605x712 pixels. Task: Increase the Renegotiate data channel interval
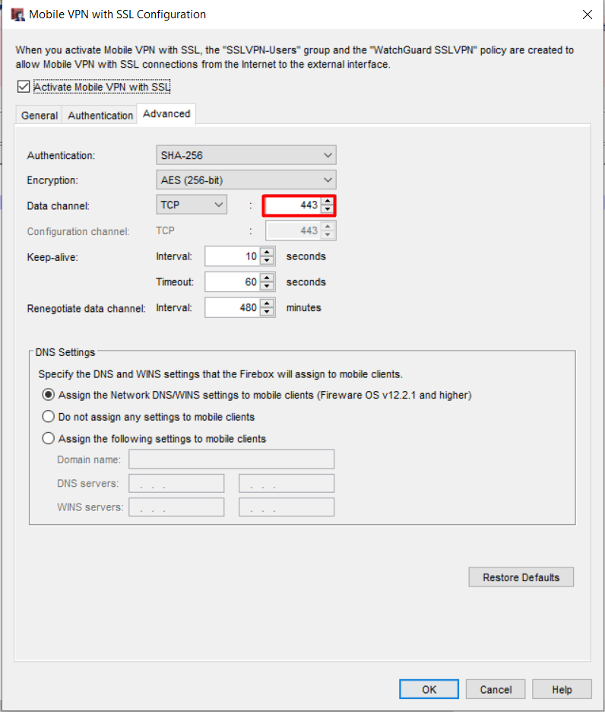click(x=268, y=303)
